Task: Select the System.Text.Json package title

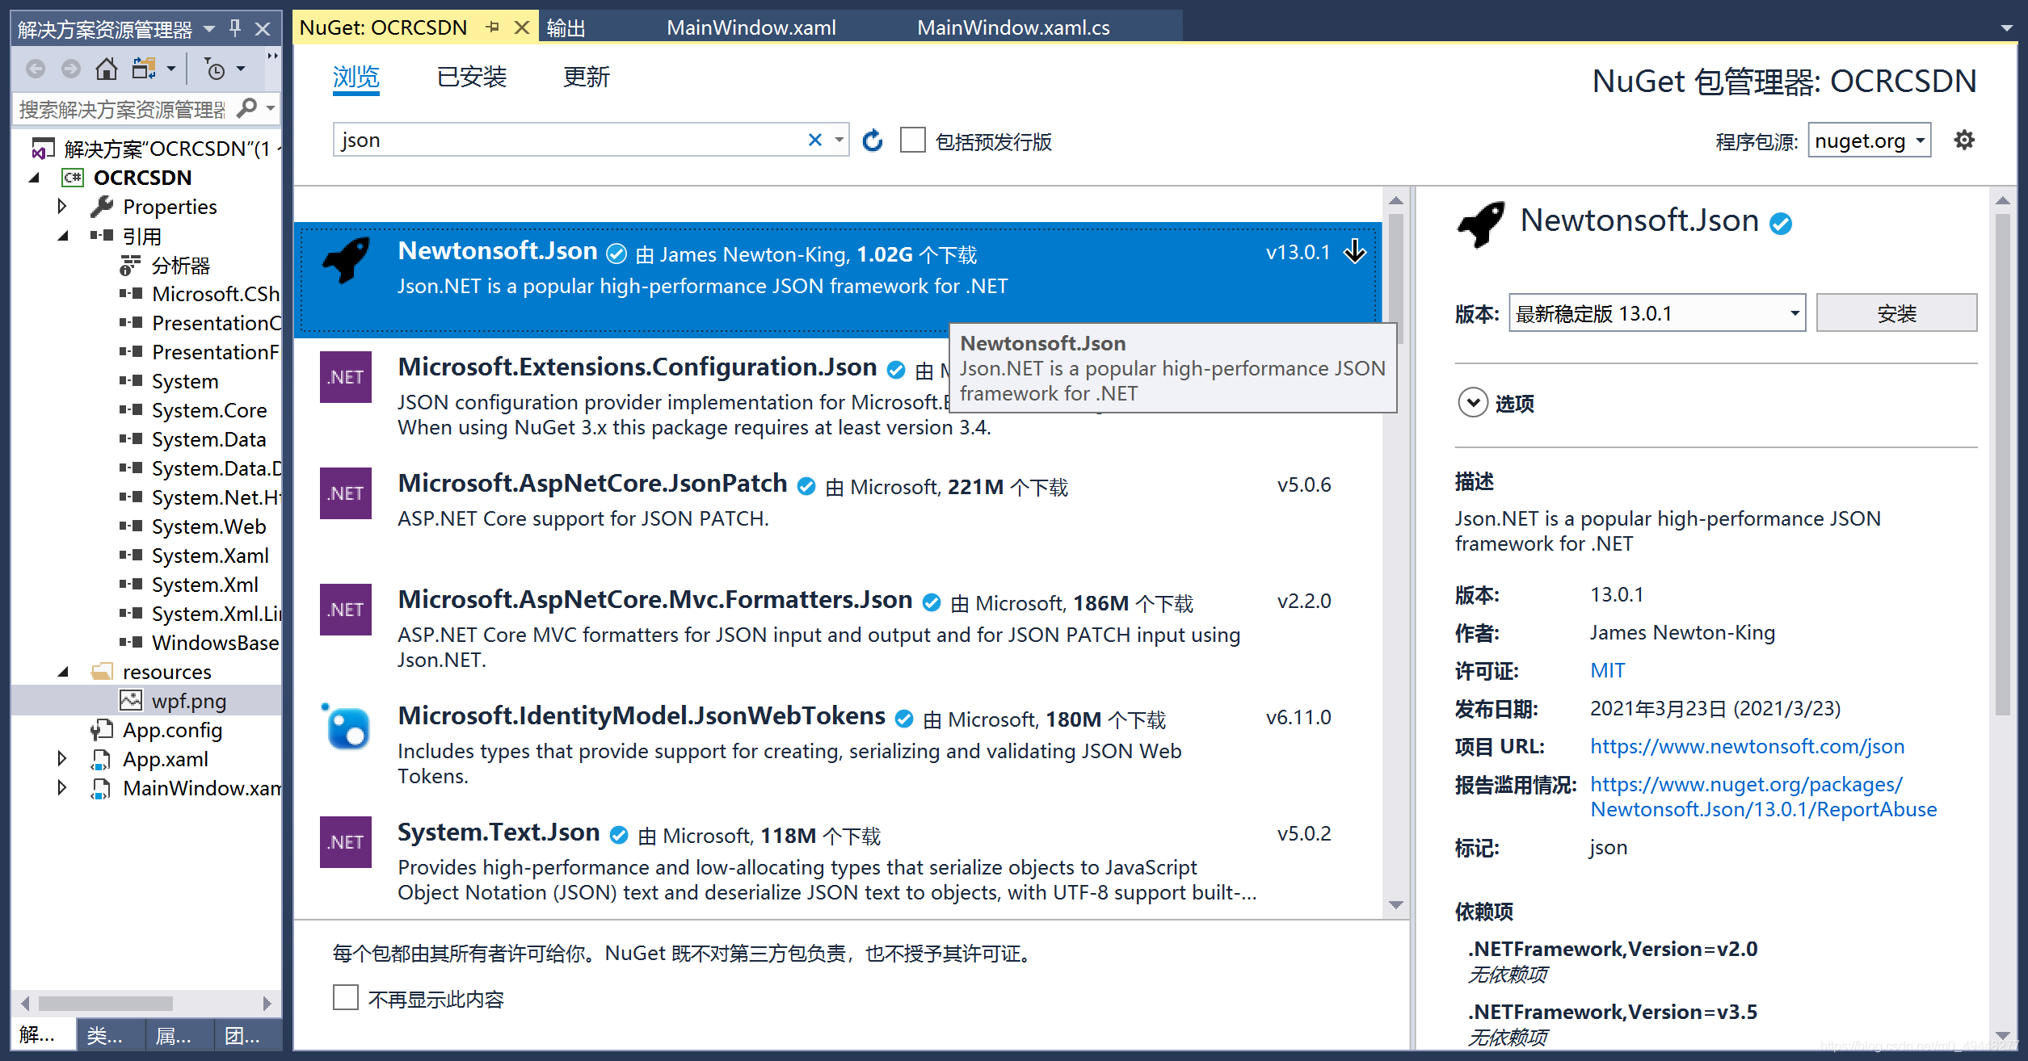Action: click(499, 832)
